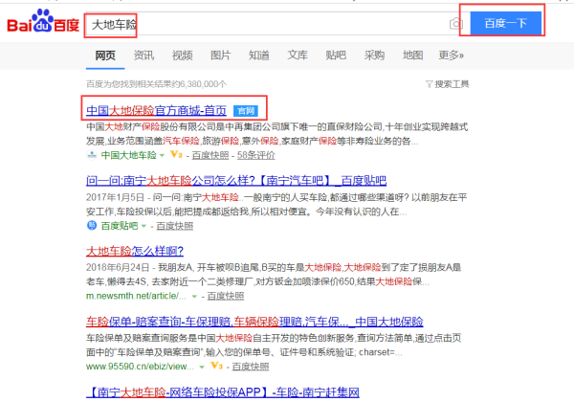This screenshot has height=402, width=574.
Task: Click the 百度一下 search button
Action: coord(505,23)
